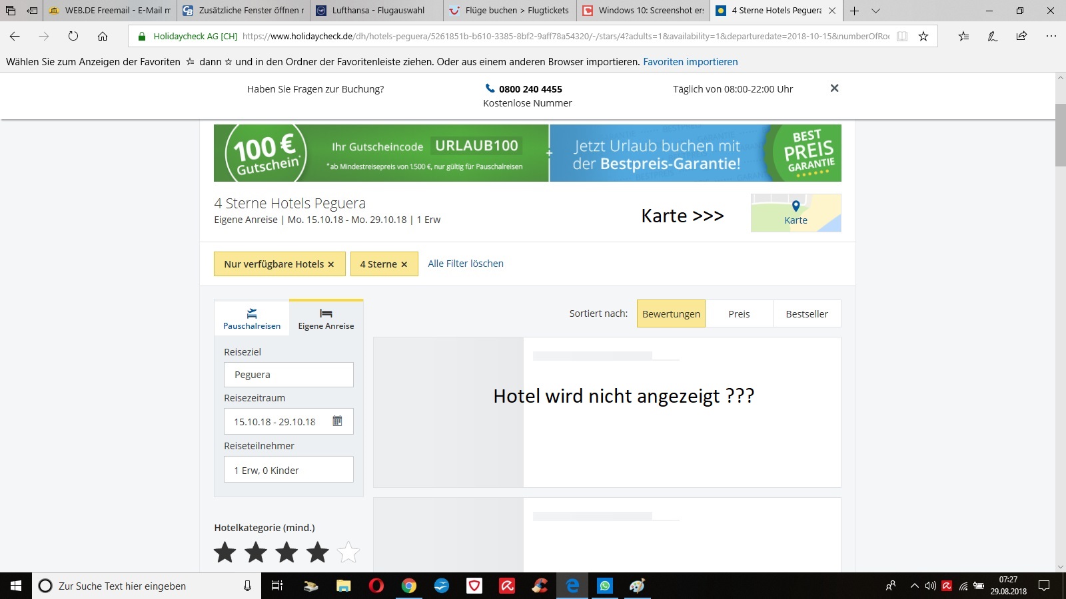The image size is (1066, 599).
Task: Open the Reiseteilnehmer selector
Action: [x=288, y=469]
